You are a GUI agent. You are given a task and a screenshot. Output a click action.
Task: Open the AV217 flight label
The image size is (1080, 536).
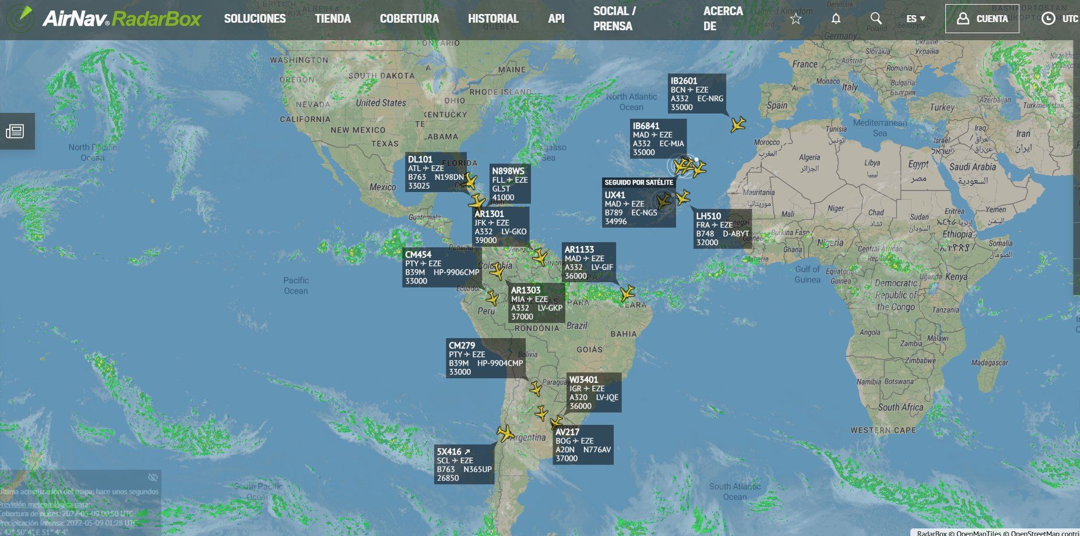[583, 445]
